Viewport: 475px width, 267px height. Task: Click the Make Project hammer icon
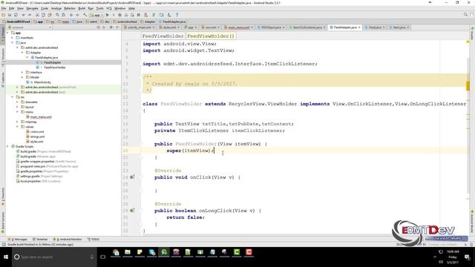[x=85, y=15]
